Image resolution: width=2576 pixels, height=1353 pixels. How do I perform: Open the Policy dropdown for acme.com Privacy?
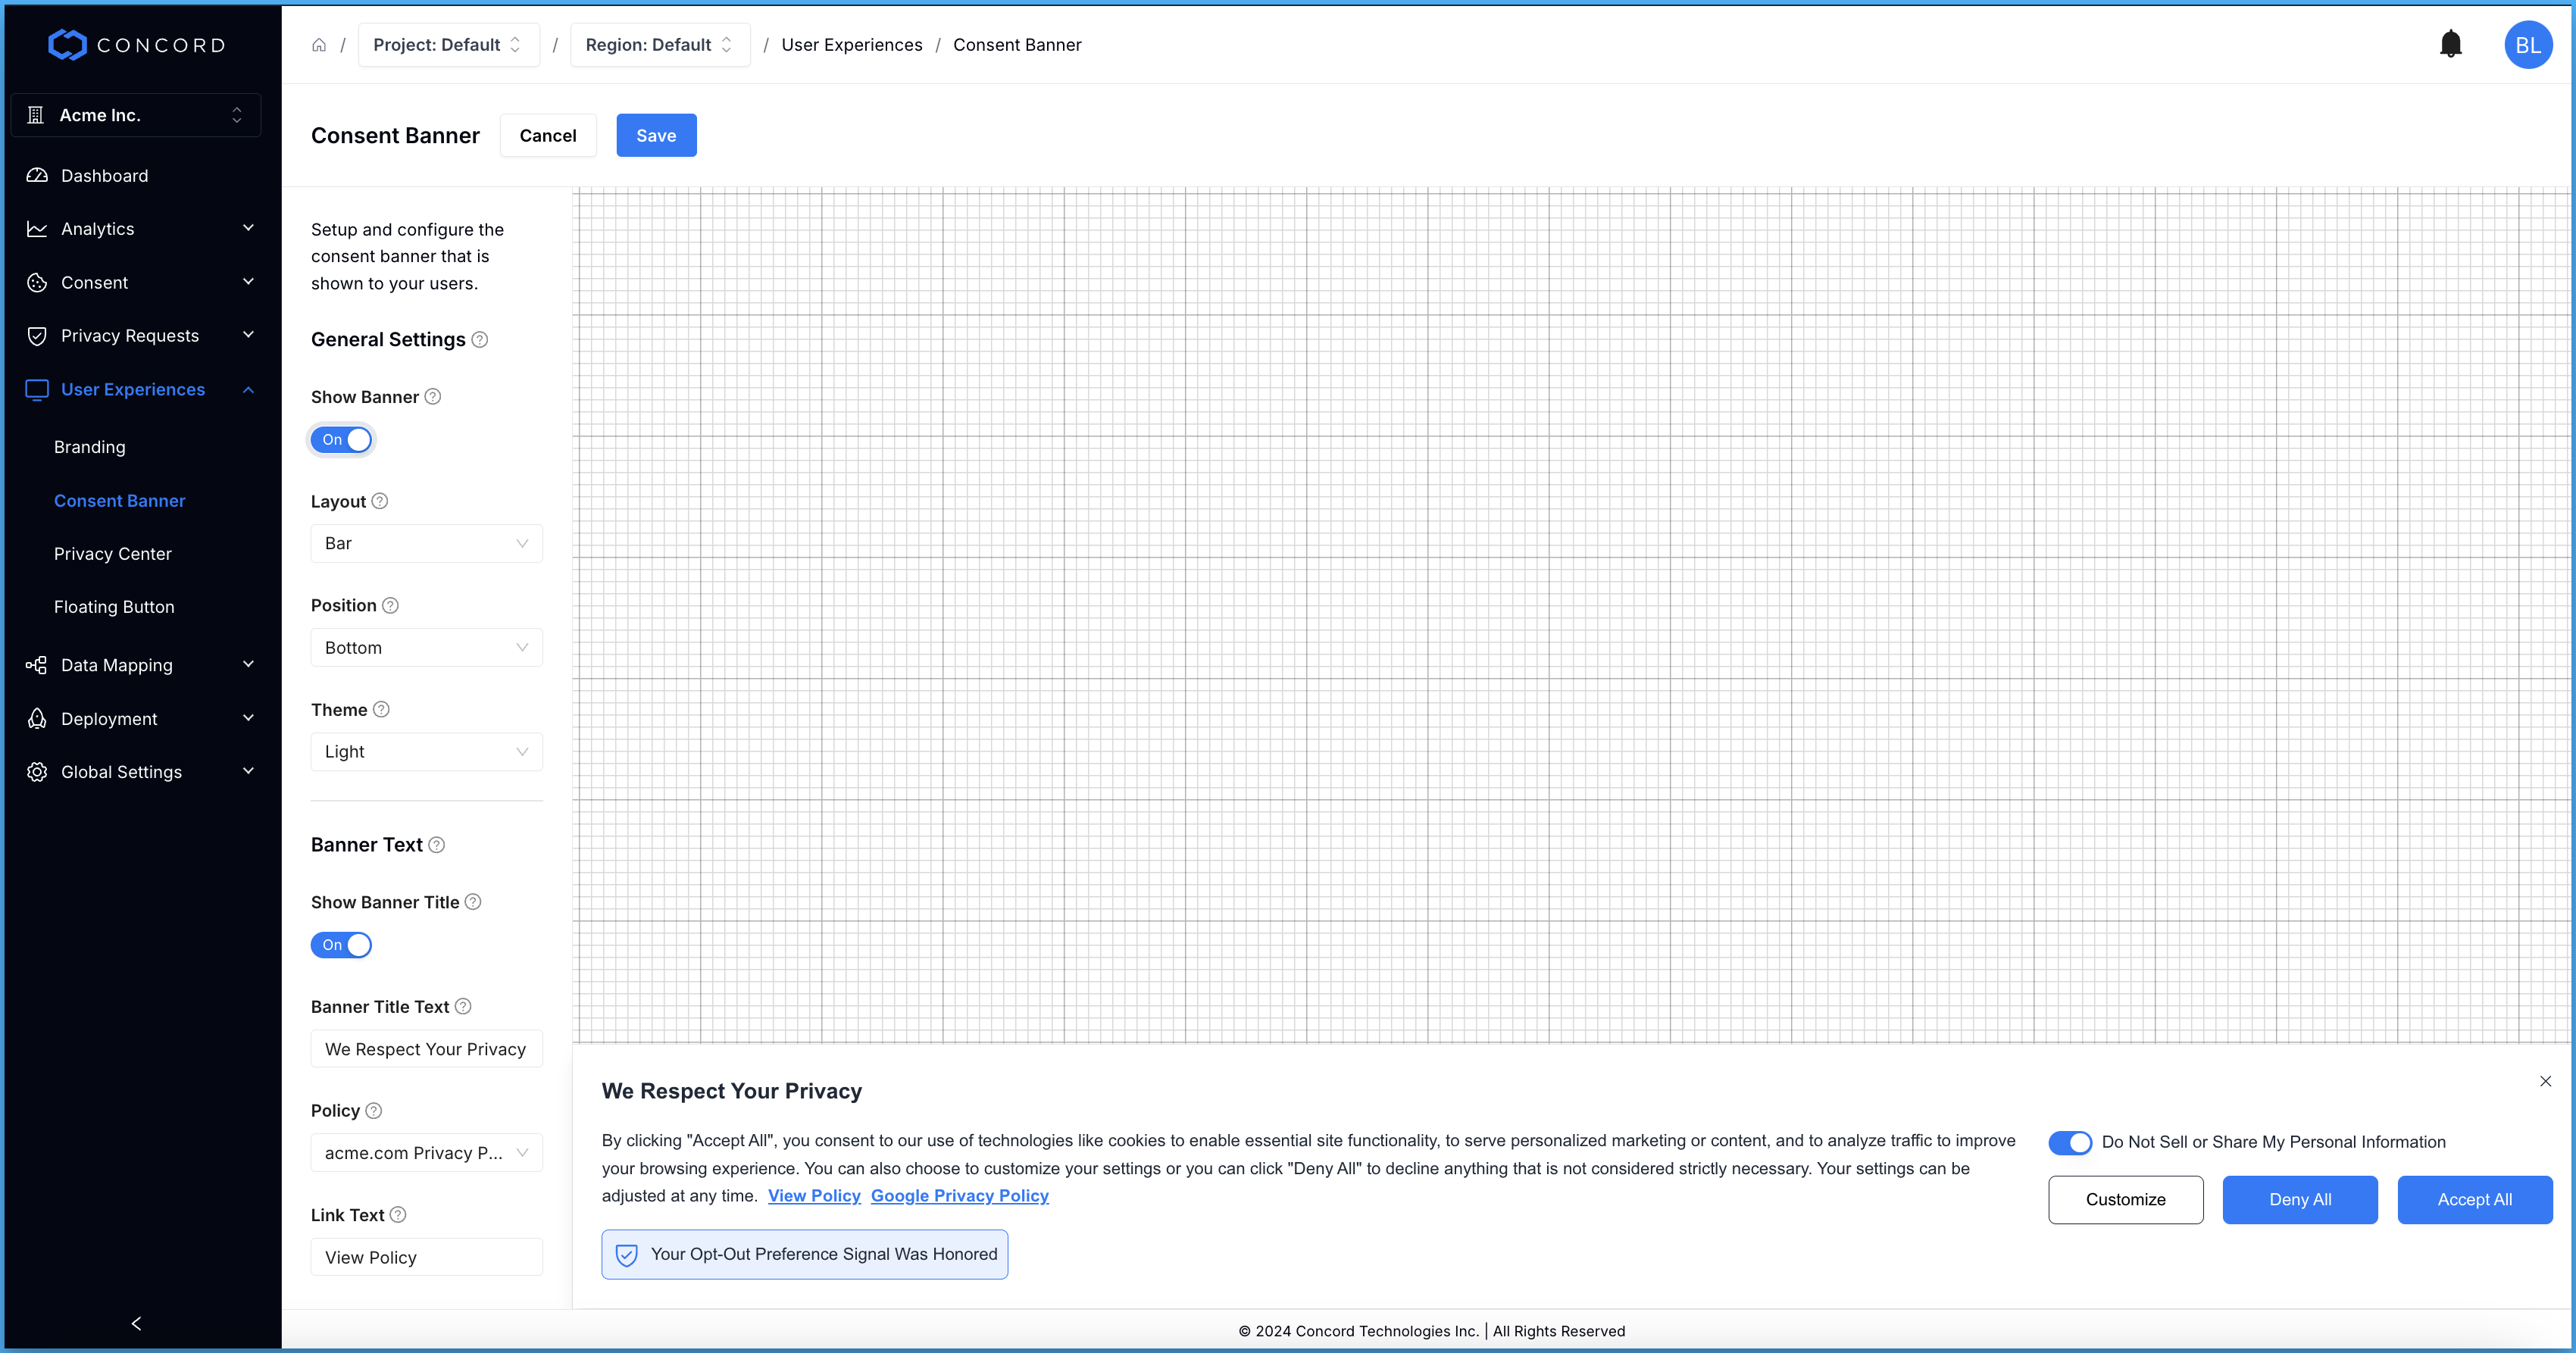tap(427, 1152)
